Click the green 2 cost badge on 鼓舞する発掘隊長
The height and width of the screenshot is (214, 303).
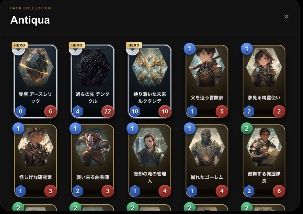point(247,128)
